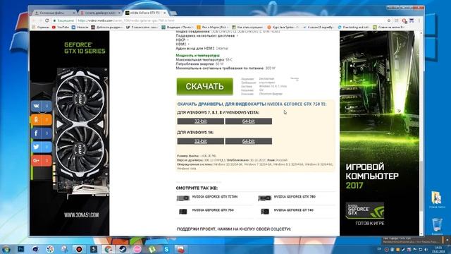Open Steam from the taskbar

coord(123,249)
